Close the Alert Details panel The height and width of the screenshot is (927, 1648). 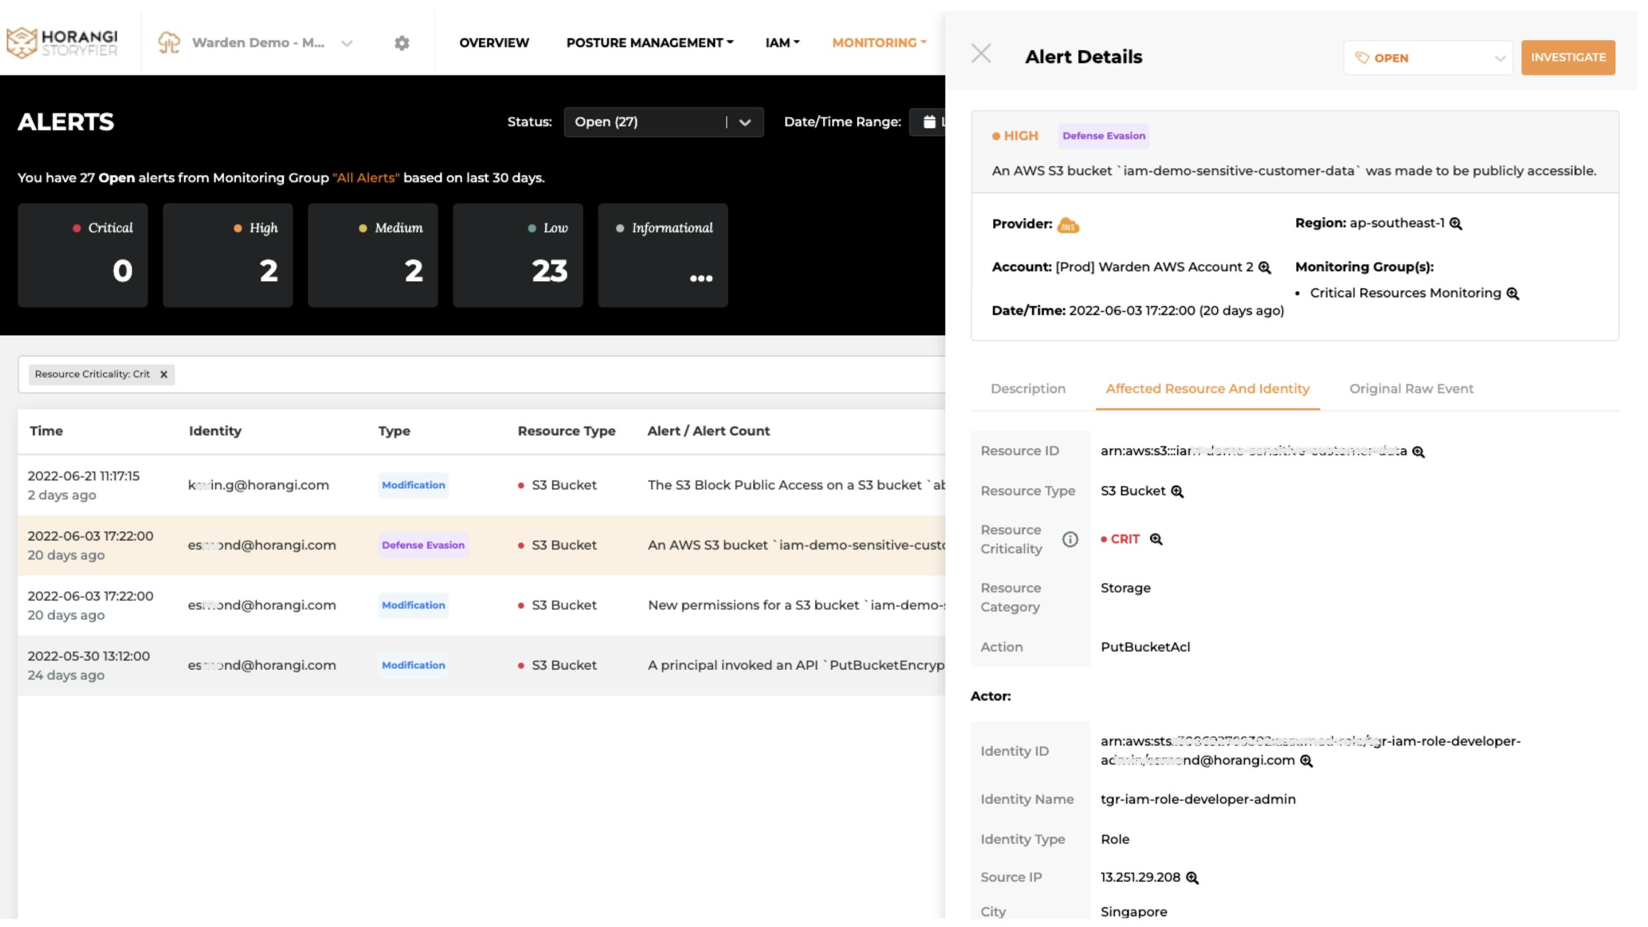pyautogui.click(x=981, y=54)
